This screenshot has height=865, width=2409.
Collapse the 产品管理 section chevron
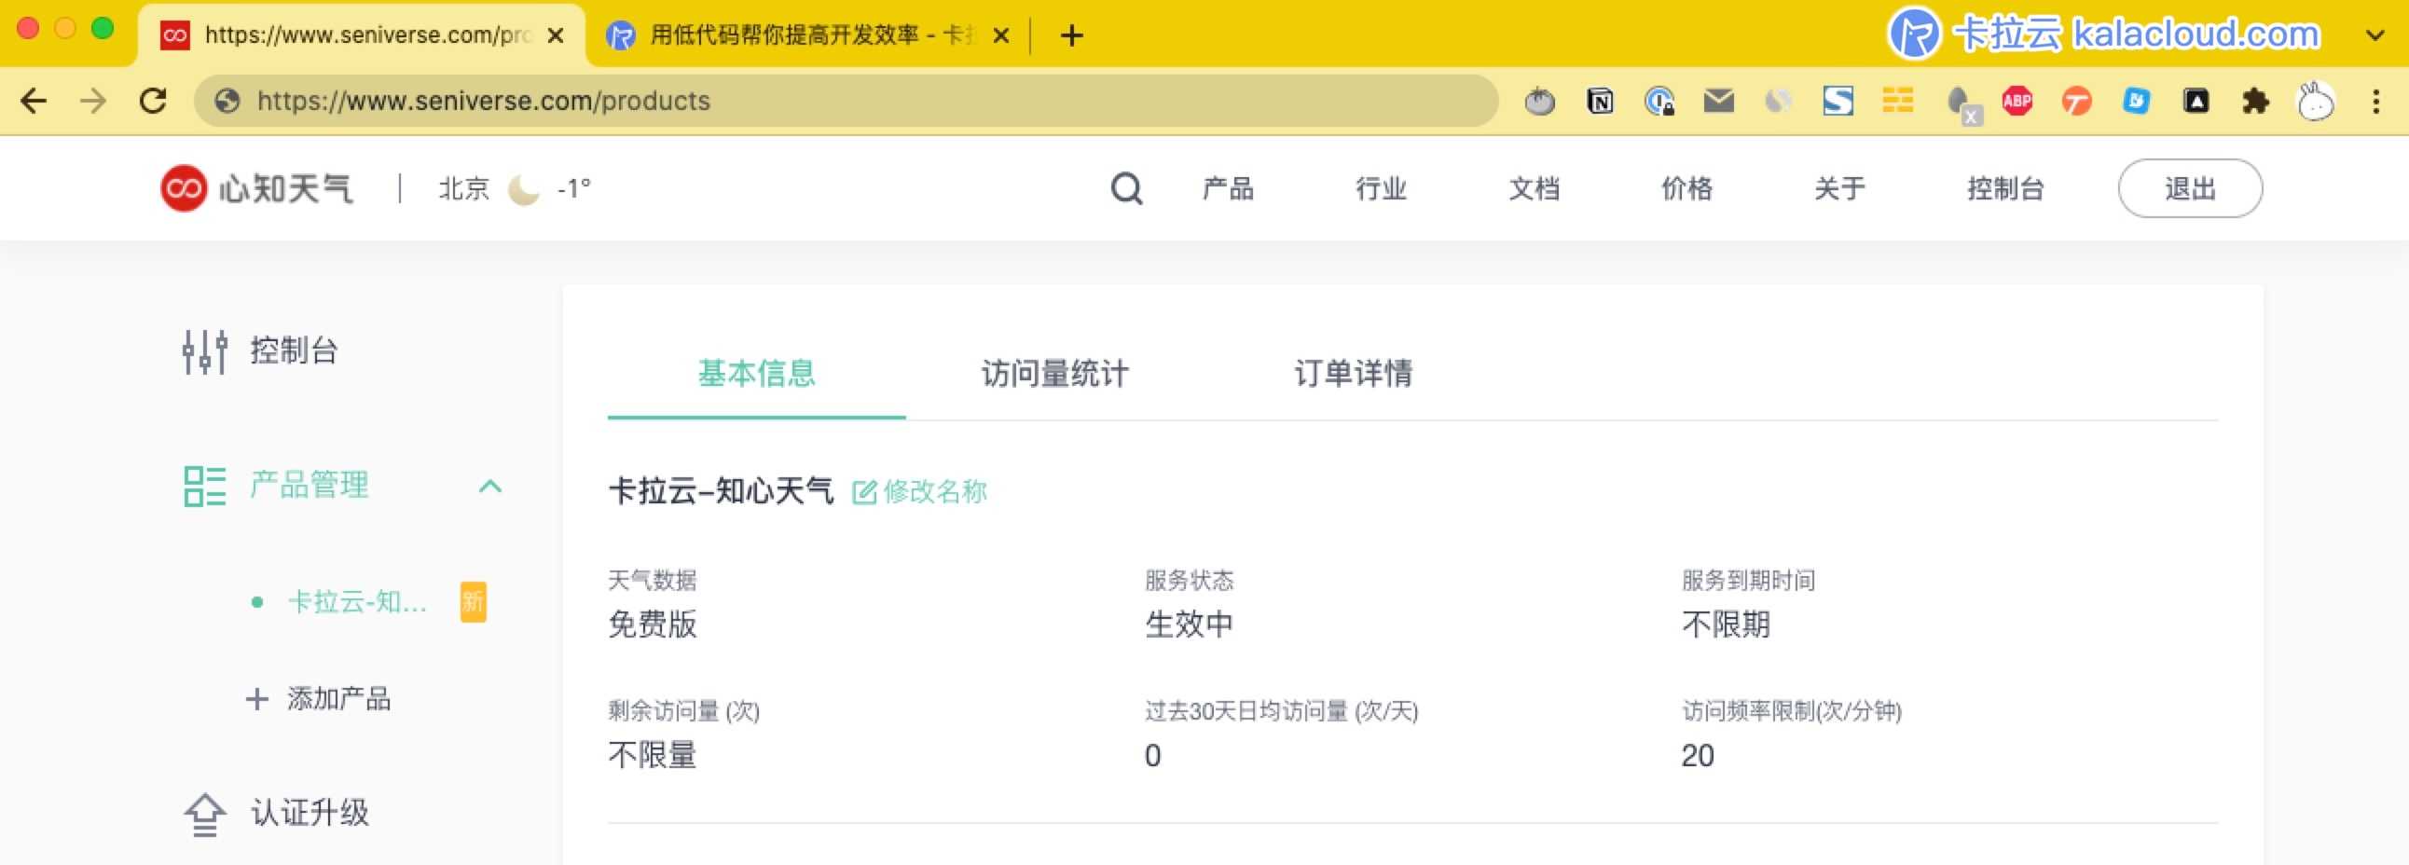pyautogui.click(x=490, y=487)
